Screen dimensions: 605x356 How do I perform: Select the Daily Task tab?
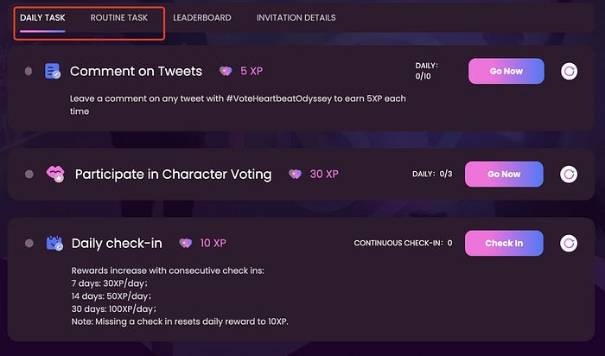tap(42, 18)
